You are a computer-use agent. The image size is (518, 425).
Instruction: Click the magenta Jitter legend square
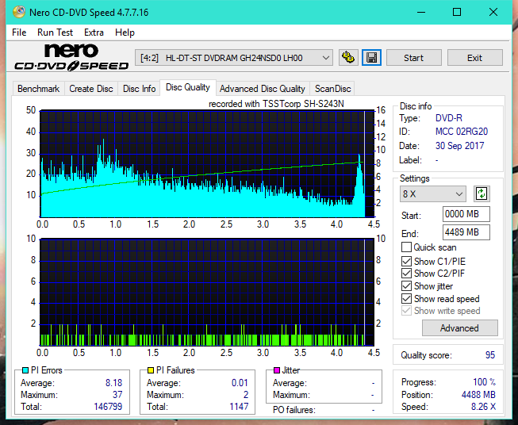coord(277,370)
